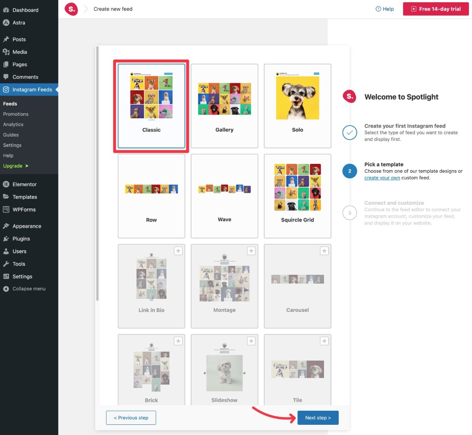472x435 pixels.
Task: Click the Next step button
Action: tap(318, 418)
